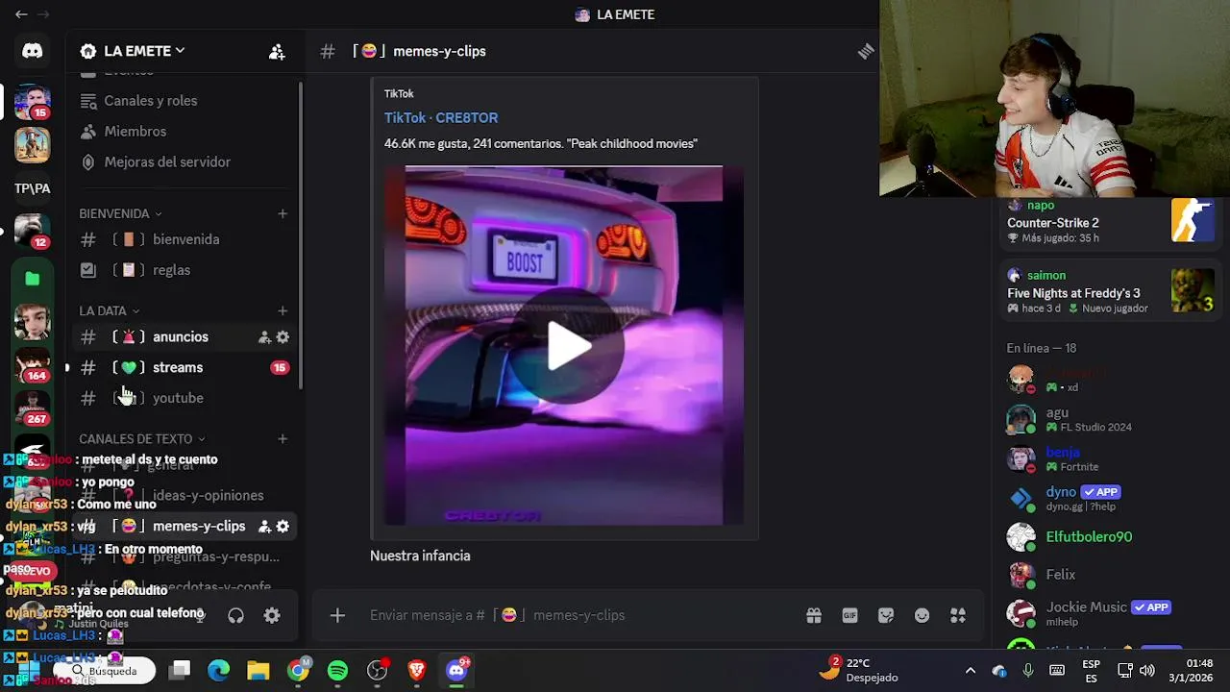Open server icon with 267 badge
Screen dimensions: 1230x692
(33, 408)
